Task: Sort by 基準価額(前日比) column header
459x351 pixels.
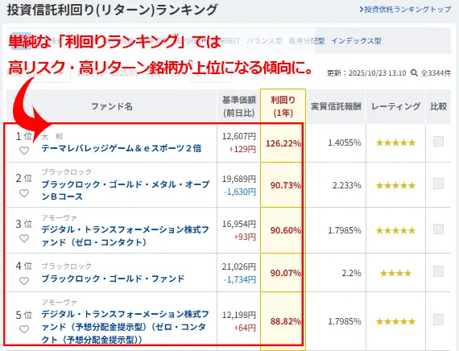Action: click(239, 106)
